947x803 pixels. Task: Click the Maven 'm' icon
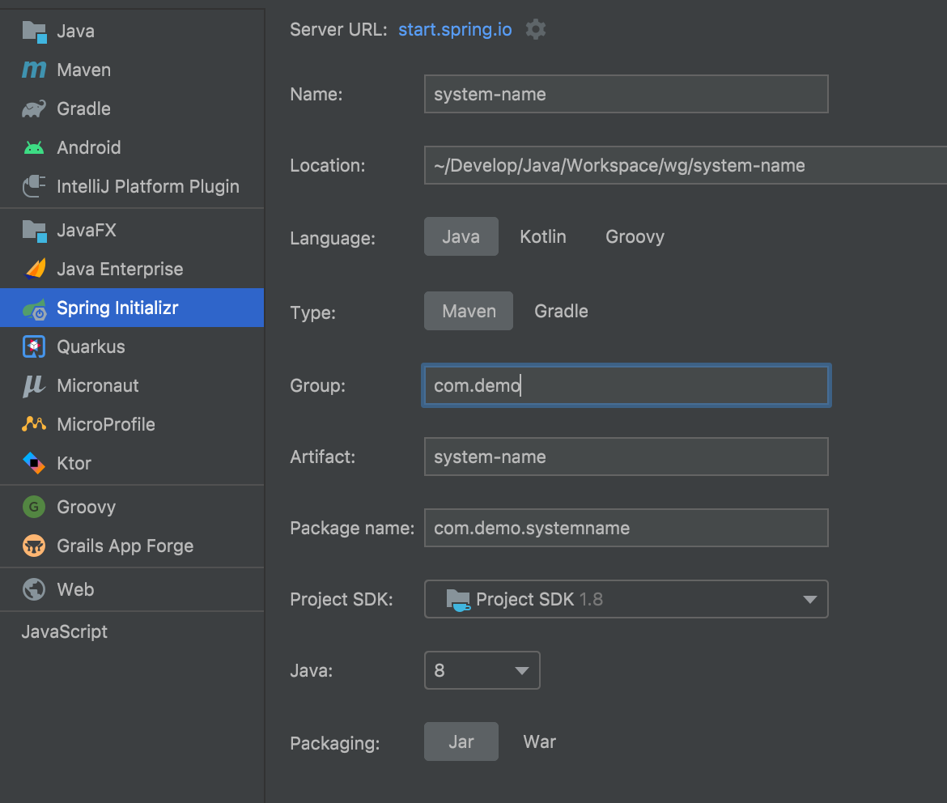(35, 70)
